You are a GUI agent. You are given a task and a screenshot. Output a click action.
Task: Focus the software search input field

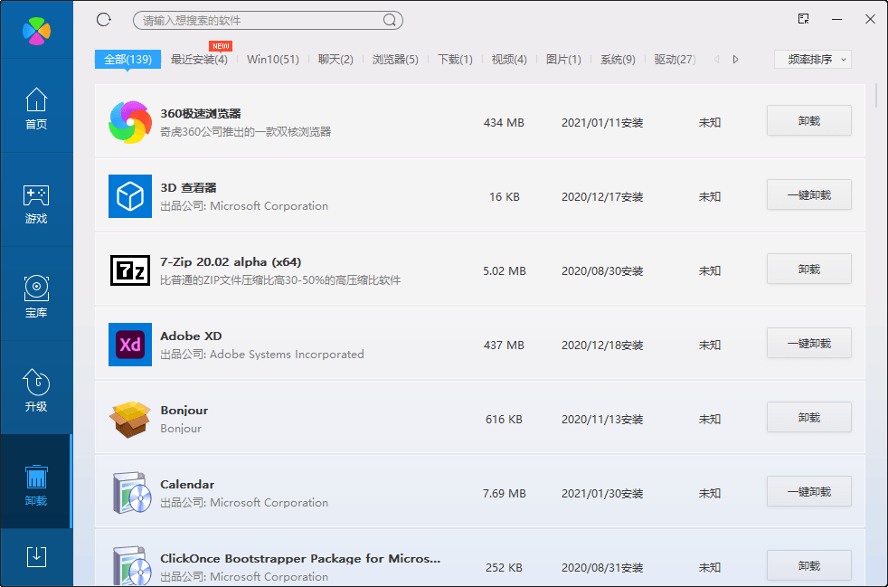click(x=258, y=20)
